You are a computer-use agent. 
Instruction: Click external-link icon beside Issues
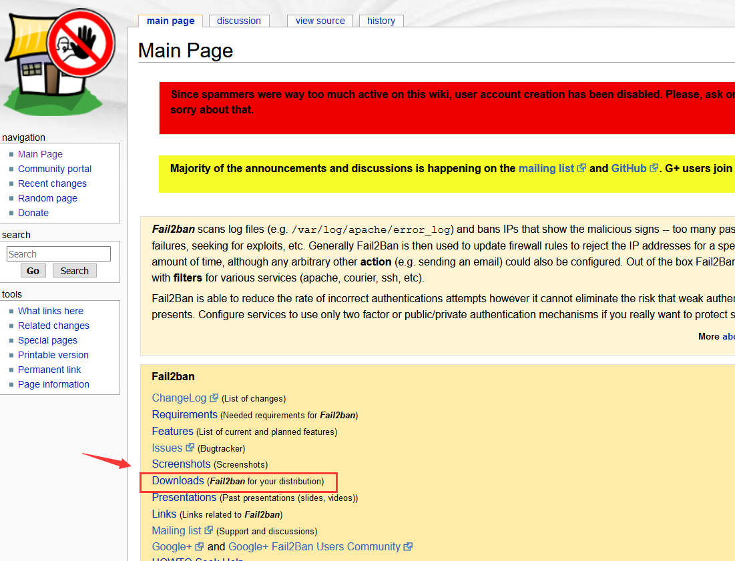[190, 447]
